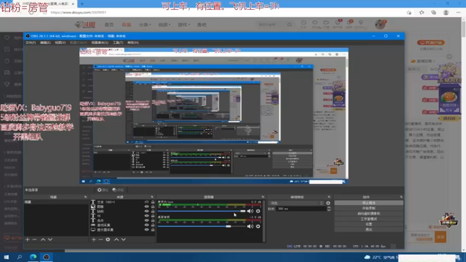466x262 pixels.
Task: Open the 淡出 transition dropdown
Action: click(x=296, y=203)
